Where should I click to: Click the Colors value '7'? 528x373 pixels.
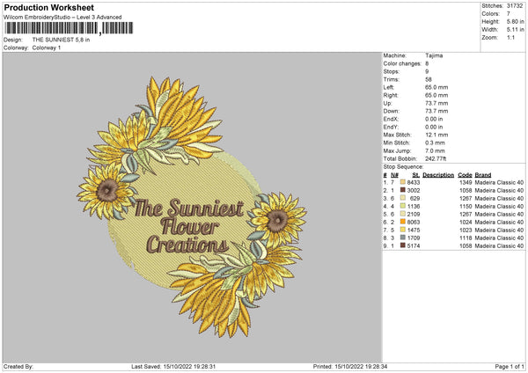[x=509, y=14]
